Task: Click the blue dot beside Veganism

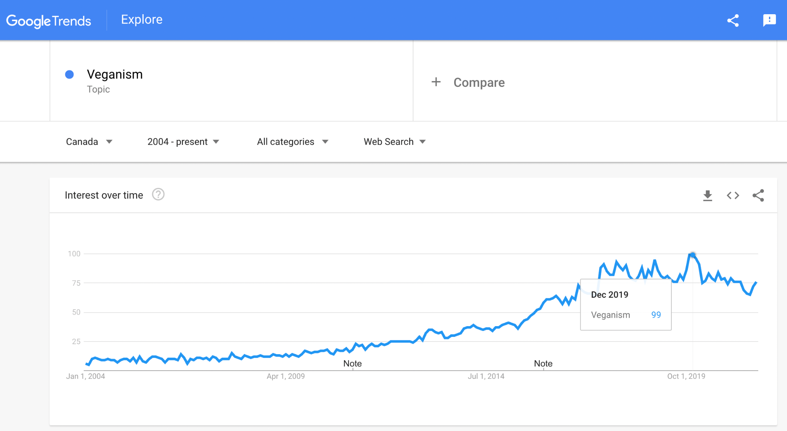Action: tap(70, 75)
